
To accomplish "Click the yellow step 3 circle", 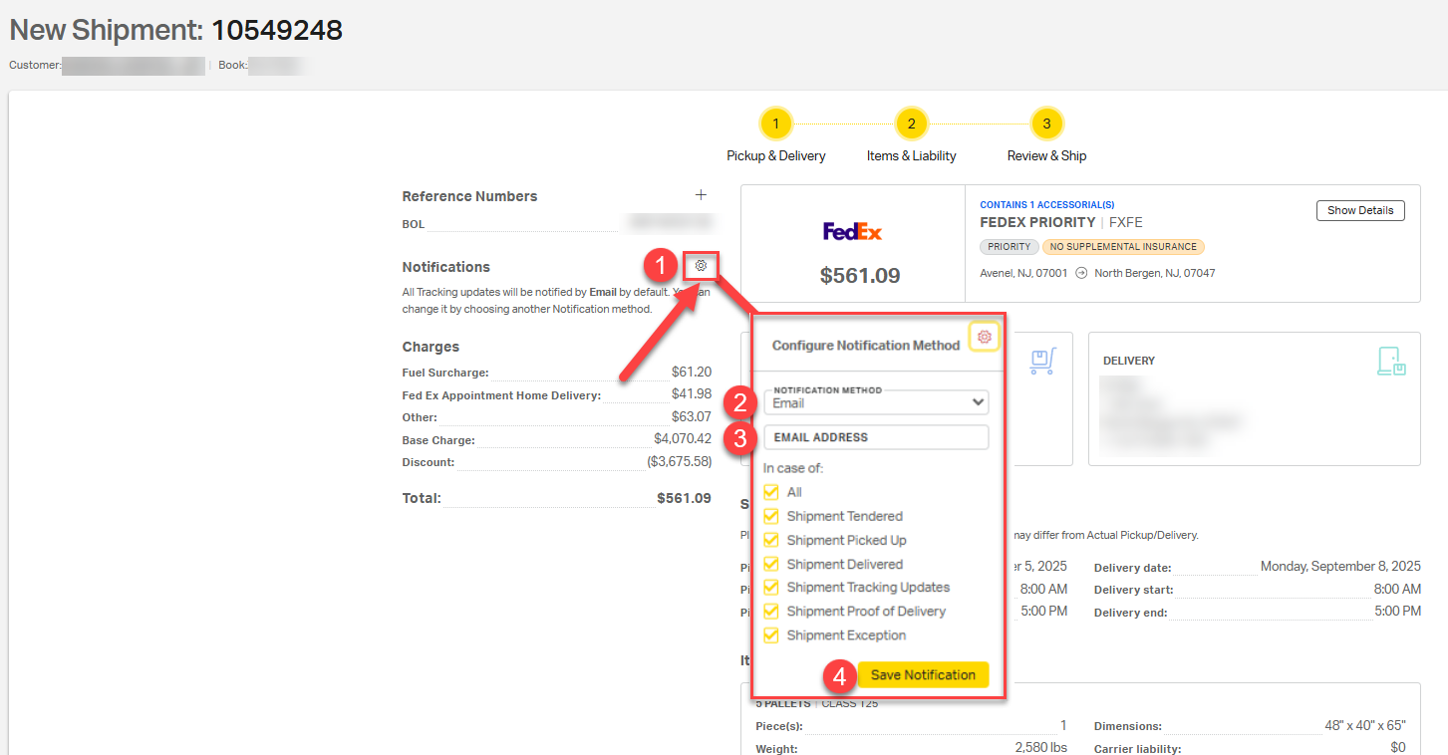I will 1045,123.
